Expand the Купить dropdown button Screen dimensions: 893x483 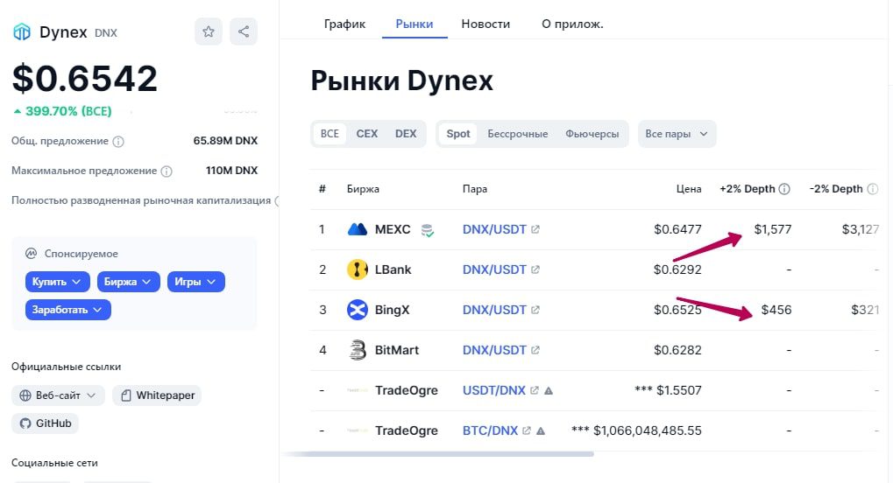[x=57, y=282]
